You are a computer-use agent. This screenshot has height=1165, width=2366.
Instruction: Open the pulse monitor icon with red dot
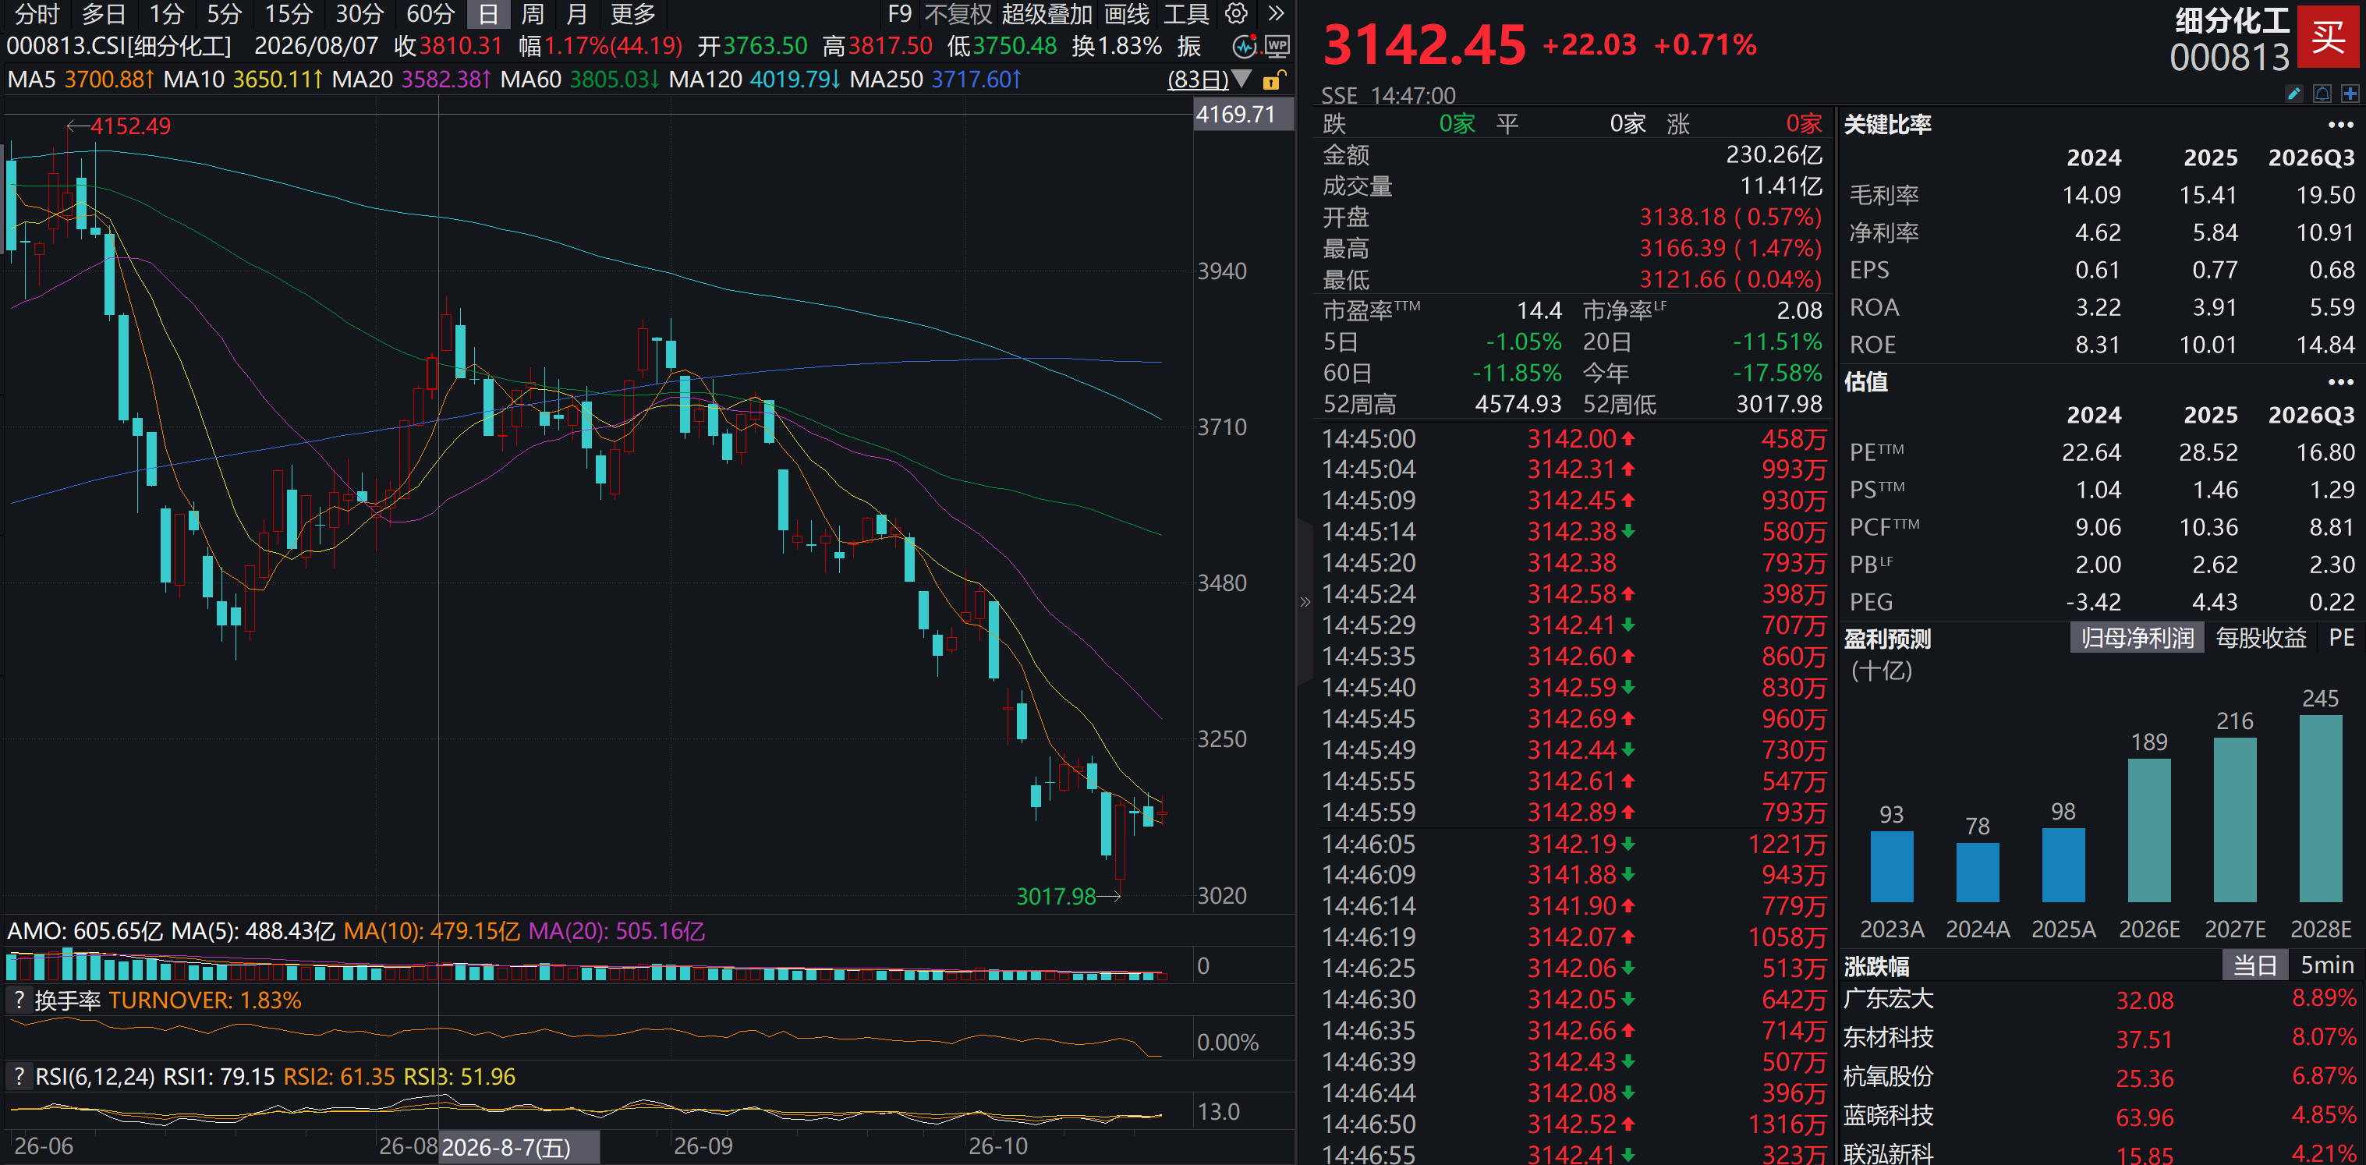1245,46
